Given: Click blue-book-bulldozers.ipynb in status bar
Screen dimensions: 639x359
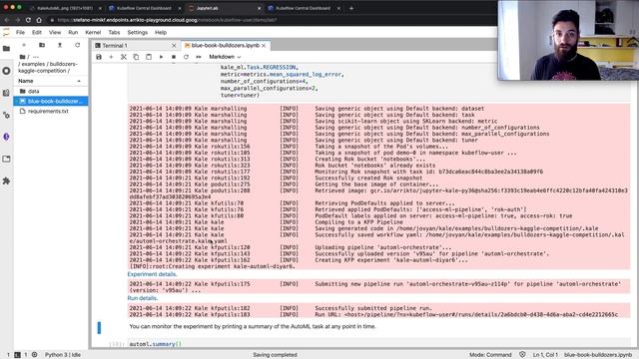Looking at the screenshot, I should pos(598,355).
